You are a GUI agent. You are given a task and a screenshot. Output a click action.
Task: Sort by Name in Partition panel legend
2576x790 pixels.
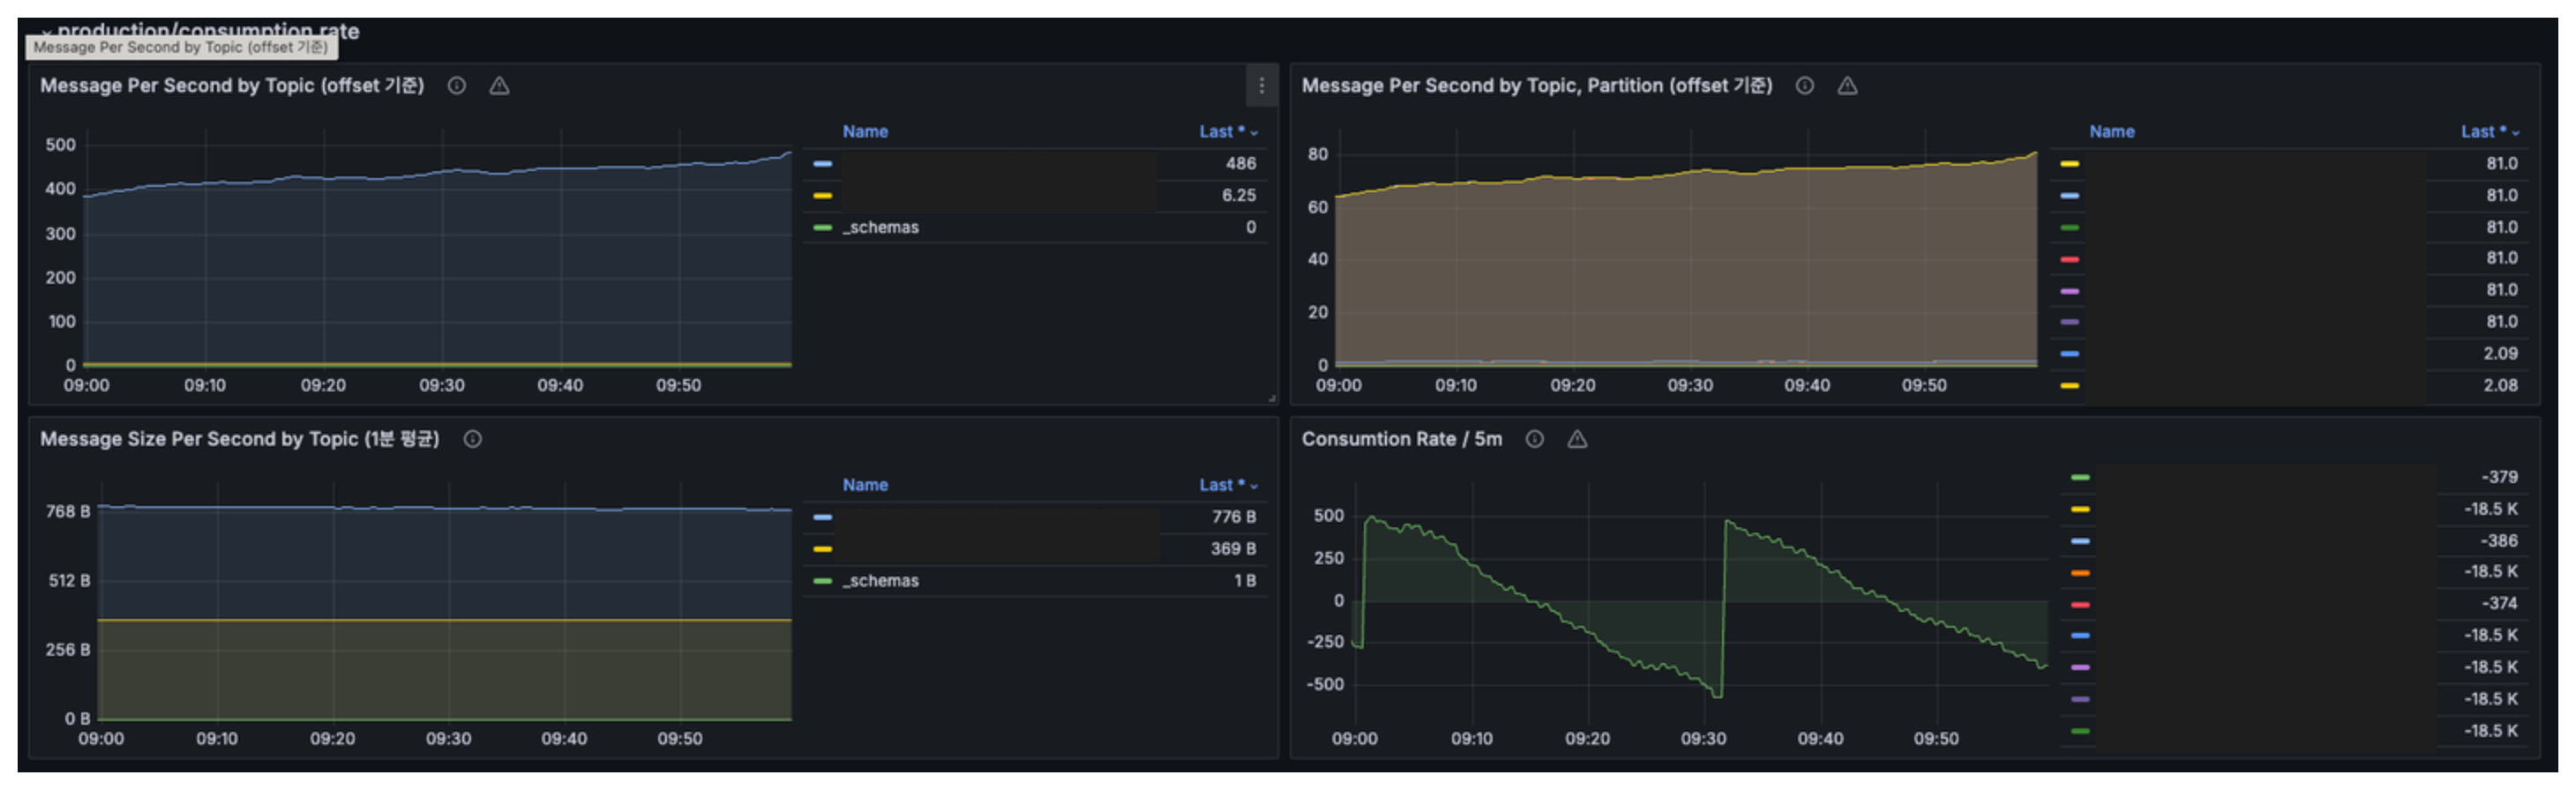[x=2111, y=132]
